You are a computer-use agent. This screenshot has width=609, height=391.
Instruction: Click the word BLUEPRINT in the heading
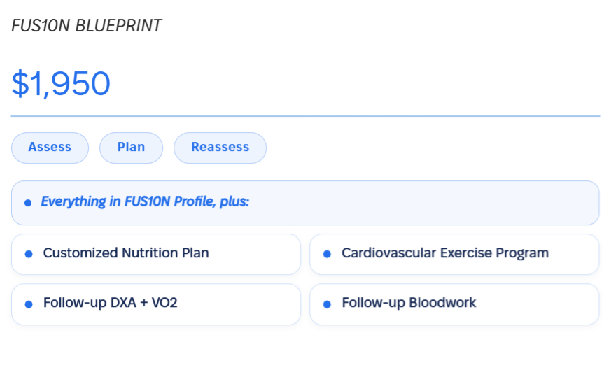[118, 26]
